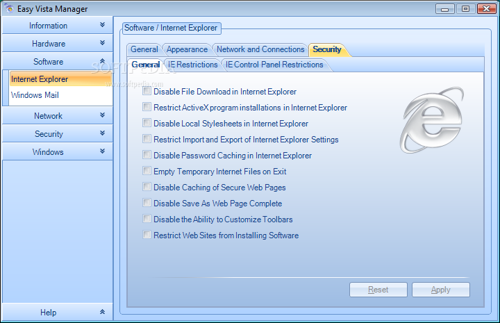Expand the Security sidebar section chevron
Image resolution: width=500 pixels, height=323 pixels.
tap(102, 133)
